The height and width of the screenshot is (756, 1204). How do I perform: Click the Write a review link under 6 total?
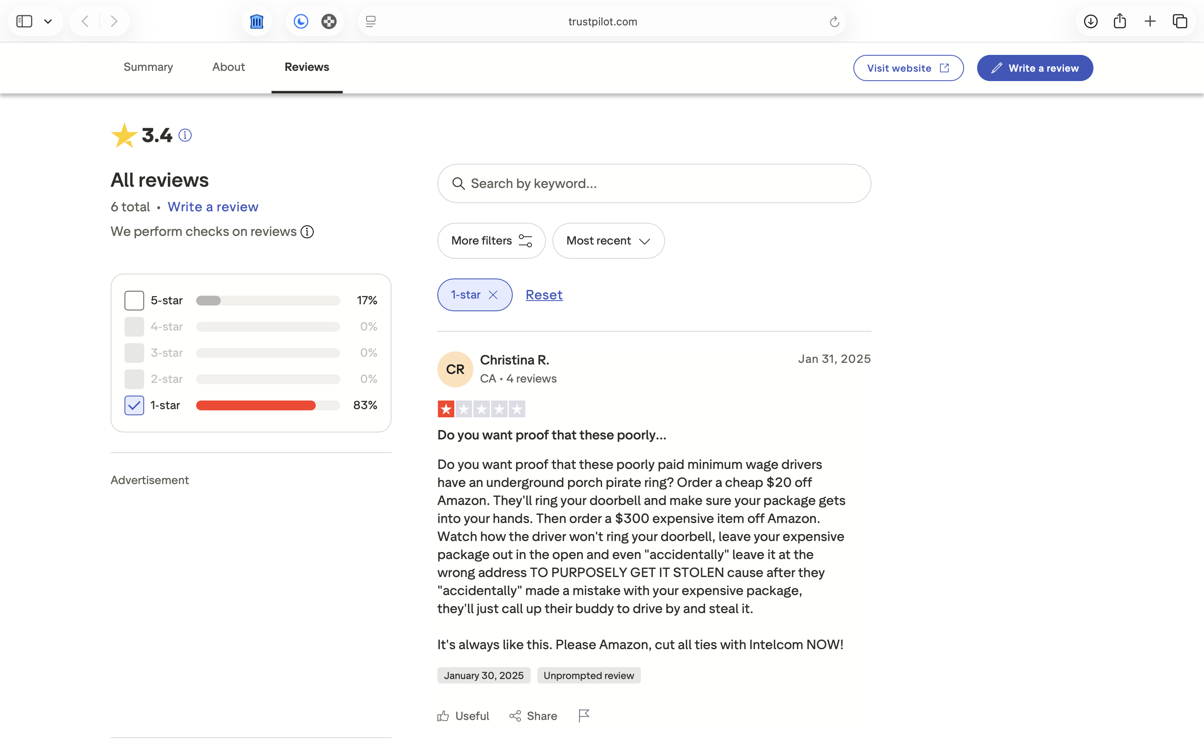(213, 206)
